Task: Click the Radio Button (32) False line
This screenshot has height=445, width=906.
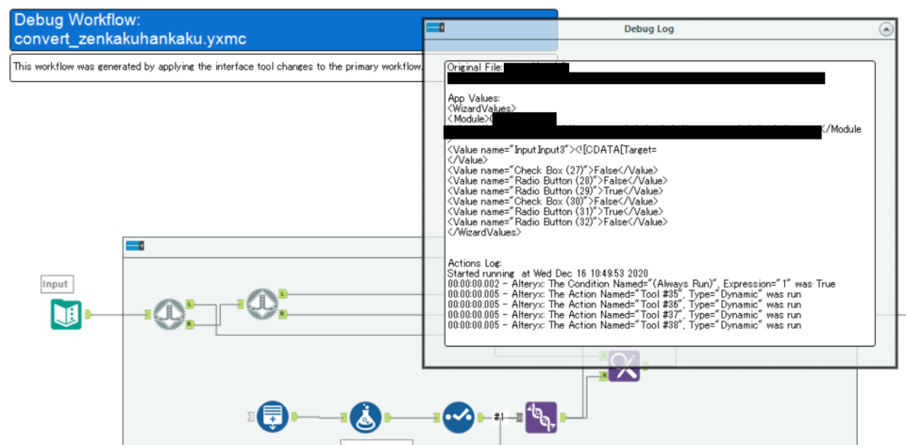Action: [558, 222]
